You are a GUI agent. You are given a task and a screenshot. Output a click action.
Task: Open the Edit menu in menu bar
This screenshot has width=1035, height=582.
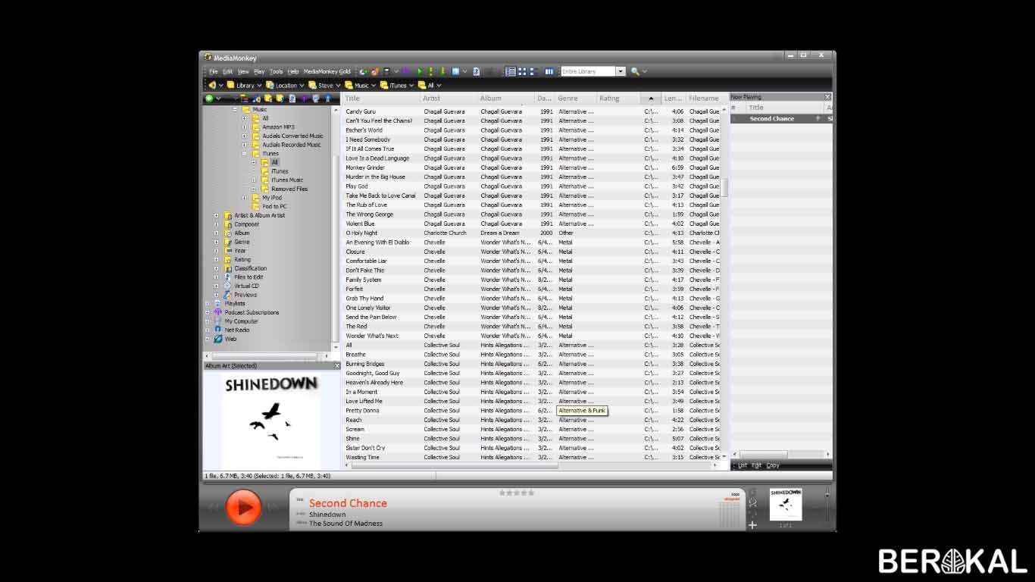click(227, 71)
